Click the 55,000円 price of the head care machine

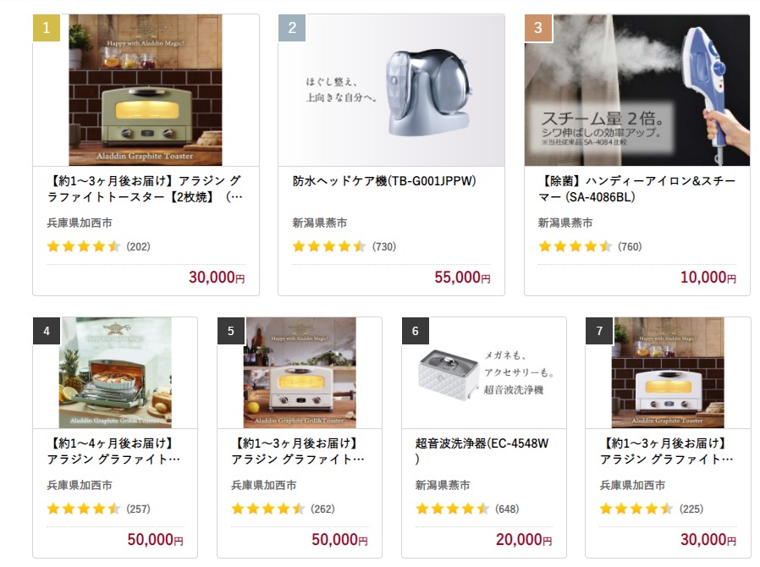462,278
